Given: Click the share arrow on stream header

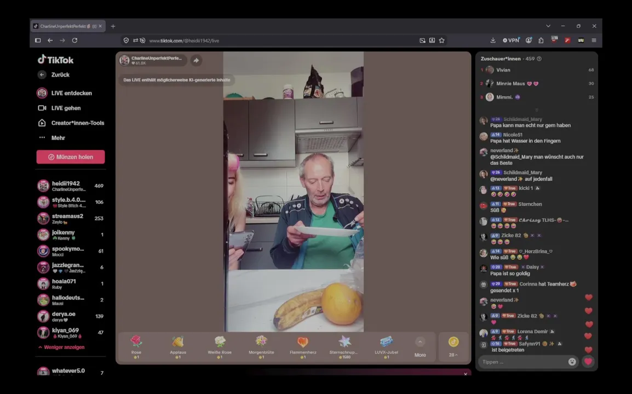Looking at the screenshot, I should point(196,60).
